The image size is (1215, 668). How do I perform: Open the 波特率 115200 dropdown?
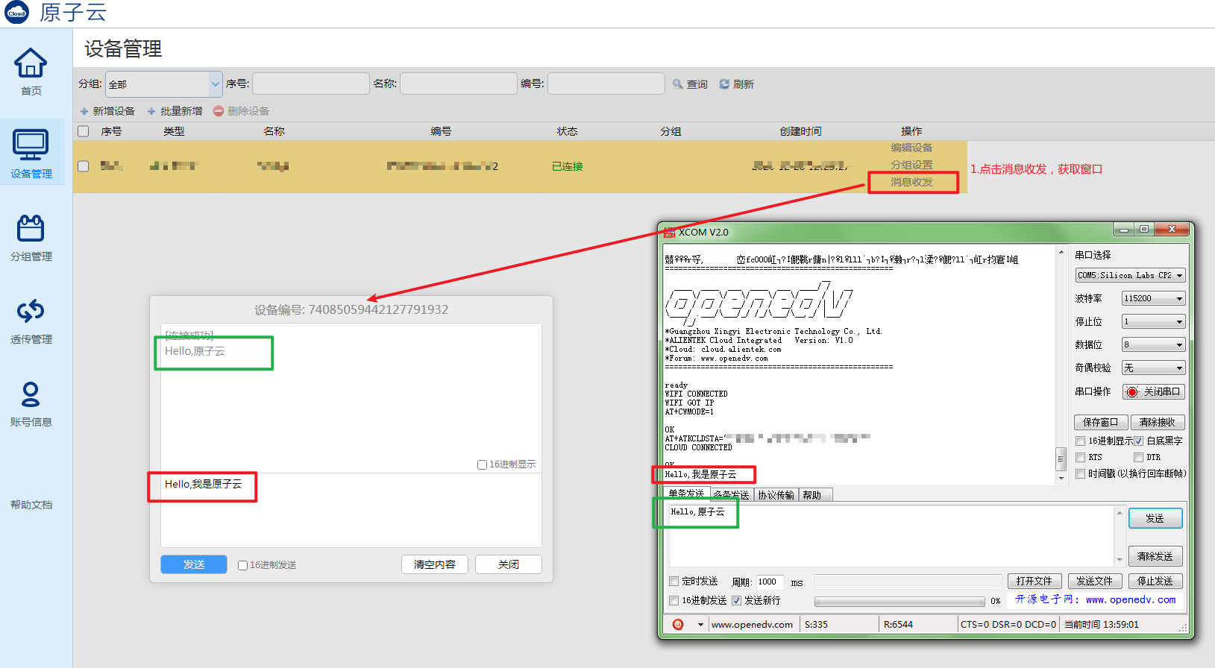[1154, 299]
